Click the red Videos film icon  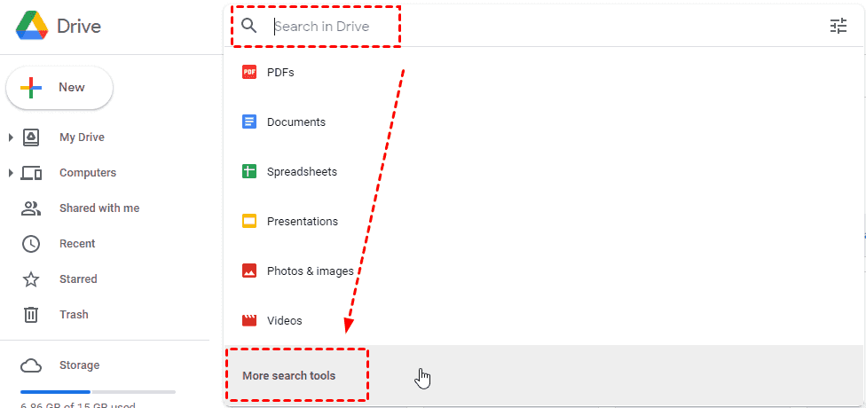[x=249, y=321]
